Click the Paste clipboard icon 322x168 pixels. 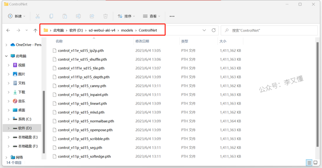coord(65,16)
